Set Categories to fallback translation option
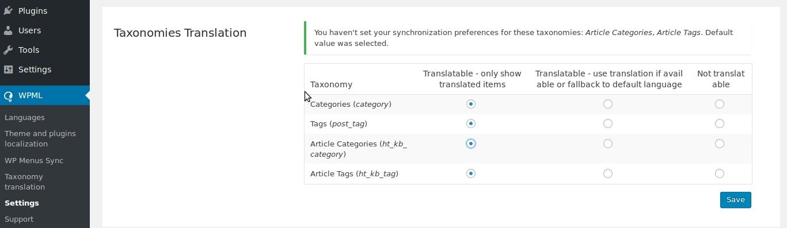The width and height of the screenshot is (787, 228). pos(608,104)
